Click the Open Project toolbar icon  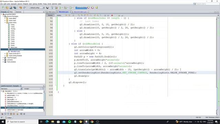(x=11, y=8)
